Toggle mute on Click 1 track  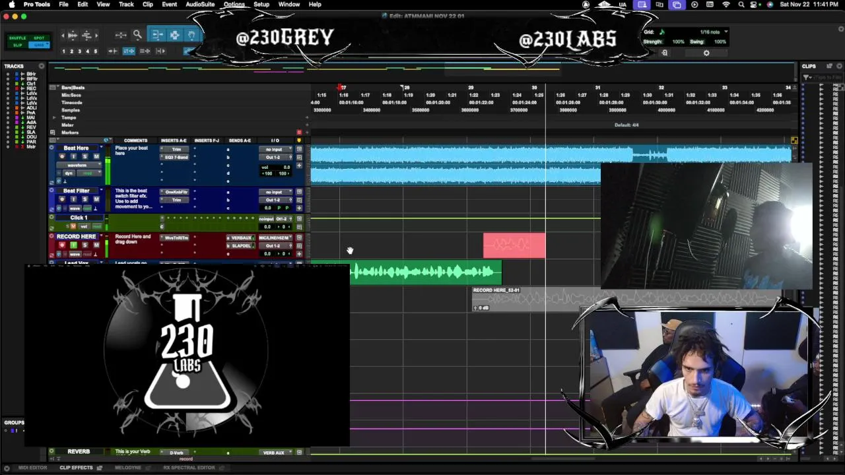click(73, 226)
